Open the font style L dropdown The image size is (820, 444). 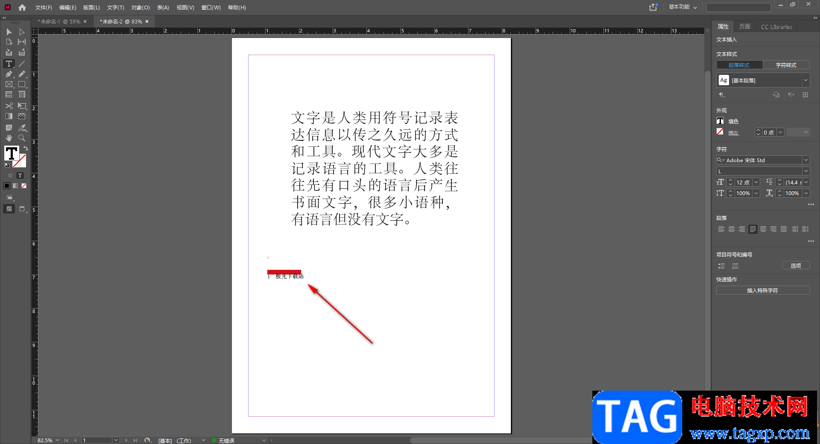click(x=806, y=171)
